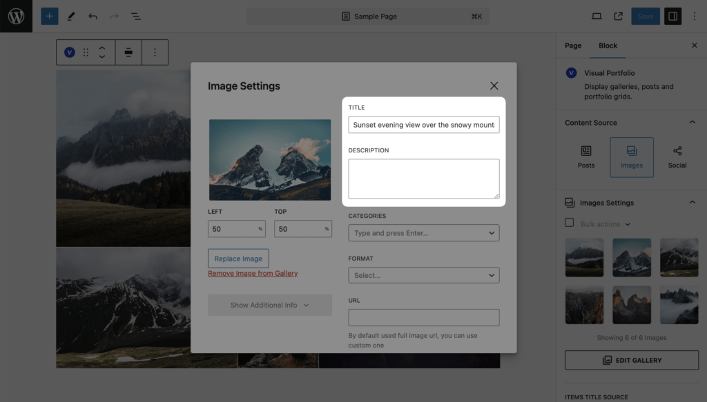Open the block options kebab menu
The width and height of the screenshot is (707, 402).
155,52
